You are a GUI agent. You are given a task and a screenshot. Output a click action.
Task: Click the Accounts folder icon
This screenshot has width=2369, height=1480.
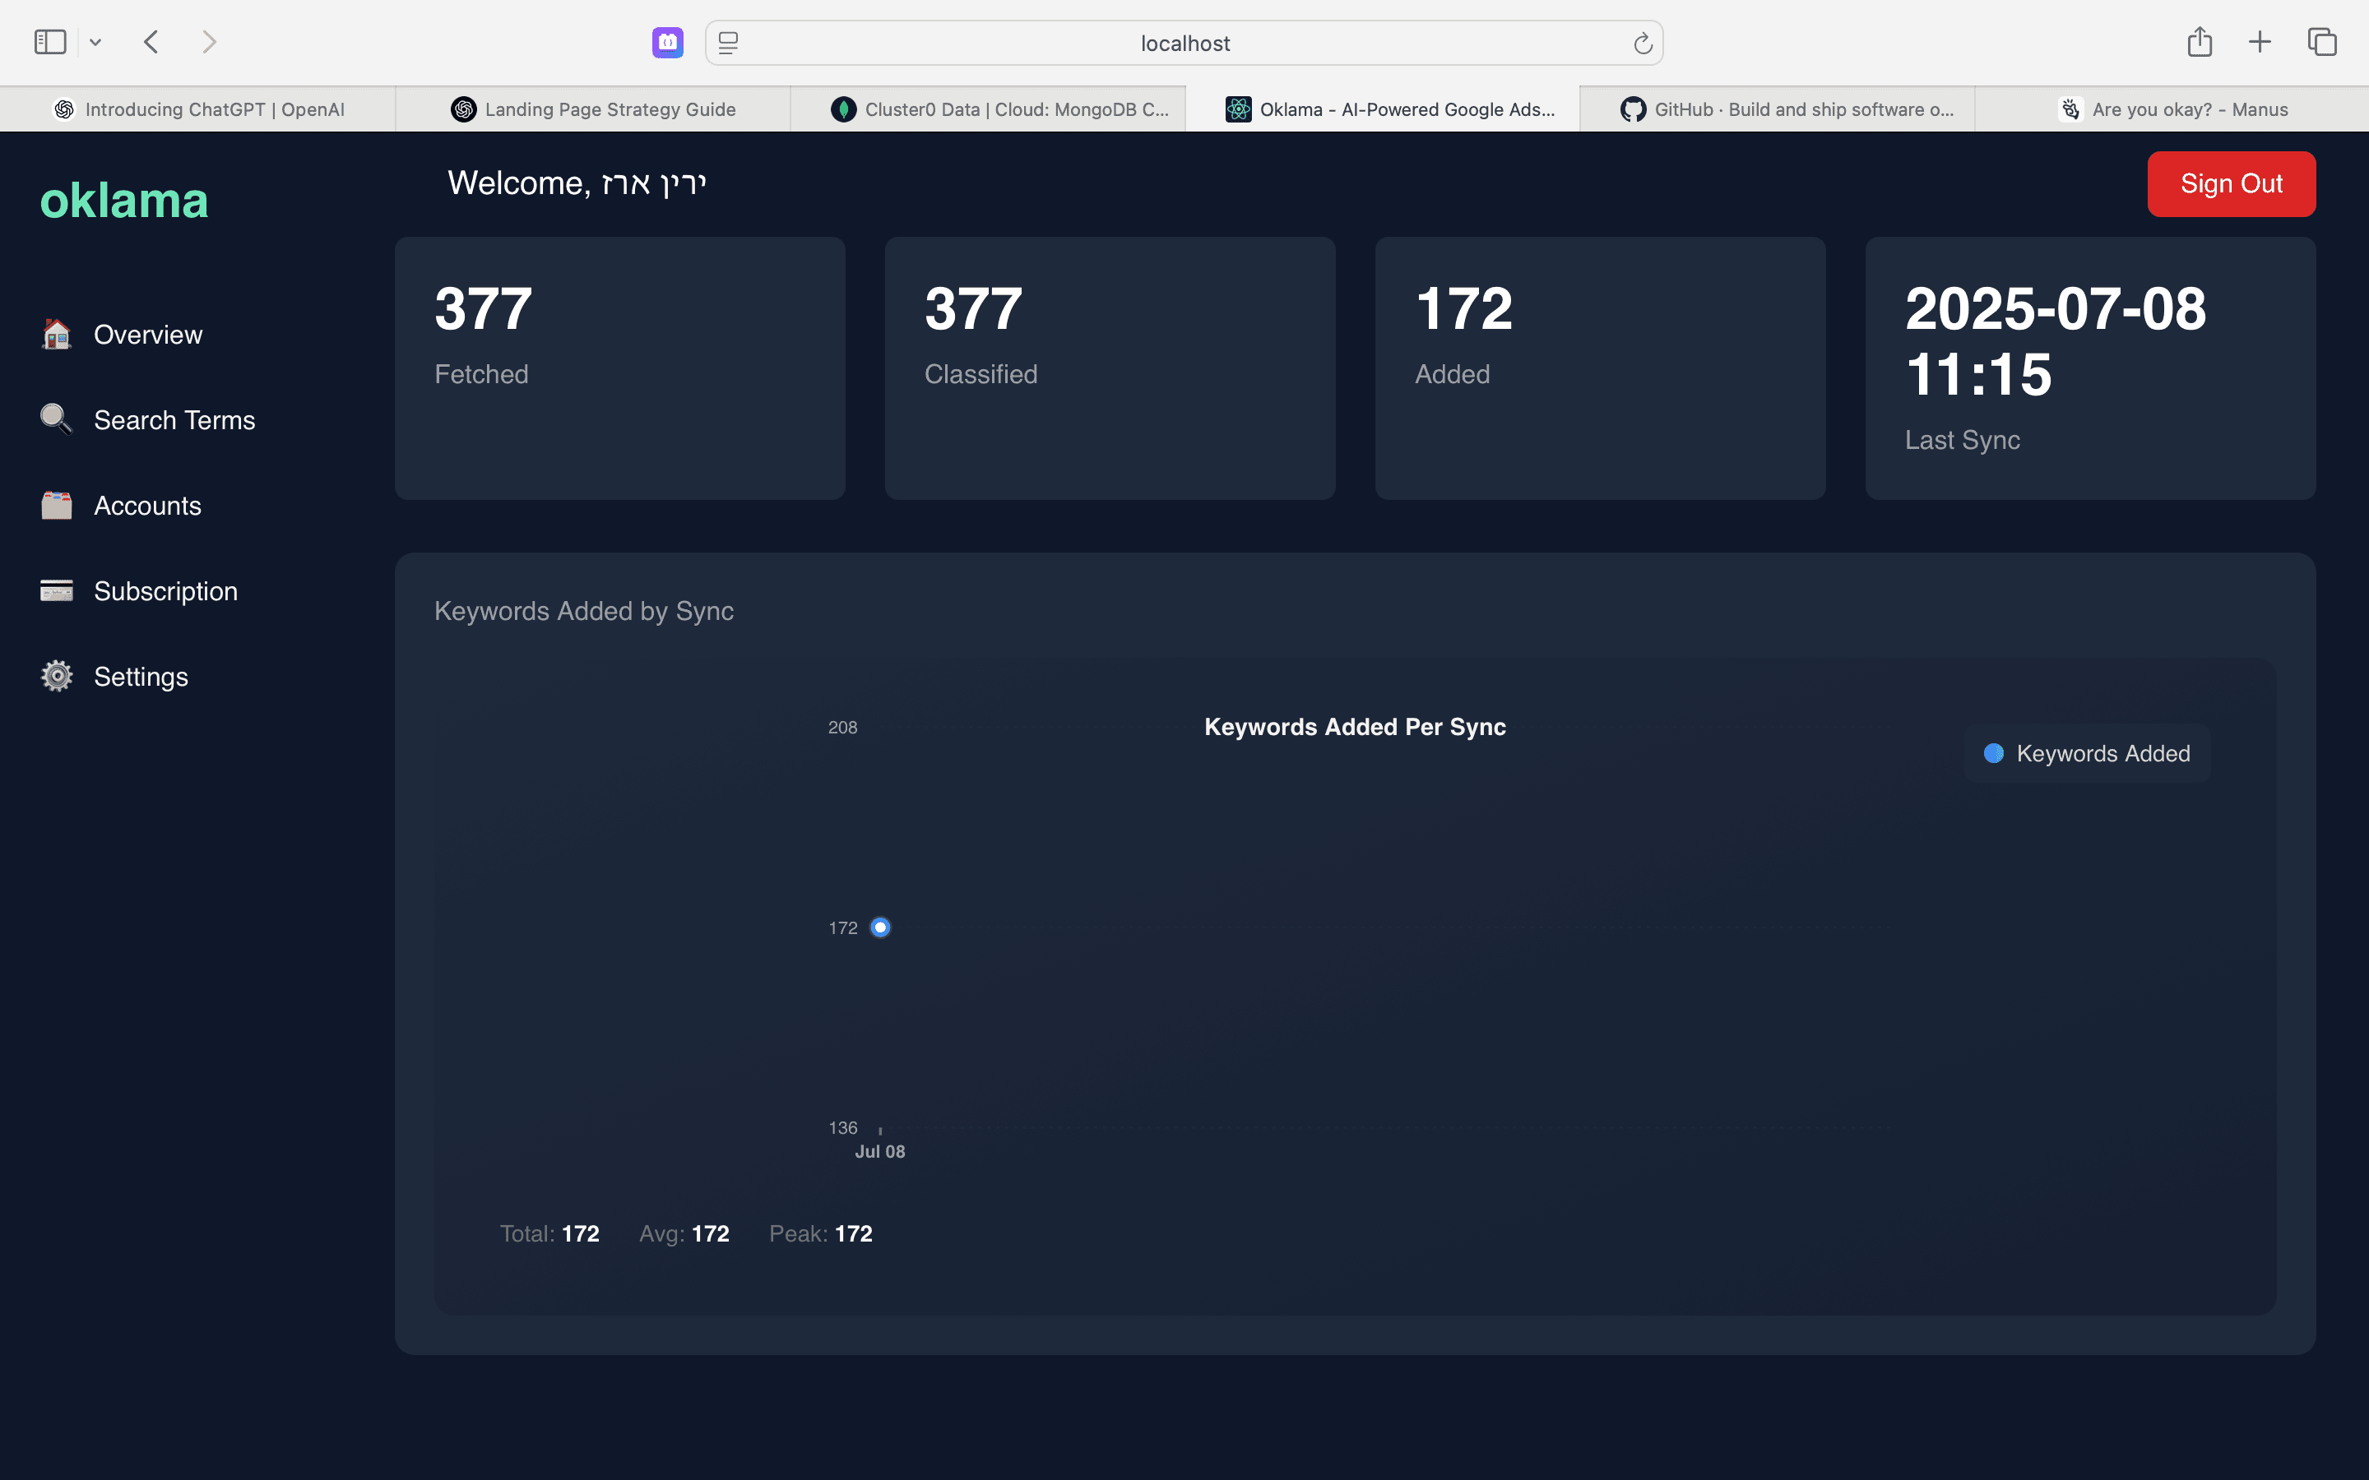click(x=57, y=505)
